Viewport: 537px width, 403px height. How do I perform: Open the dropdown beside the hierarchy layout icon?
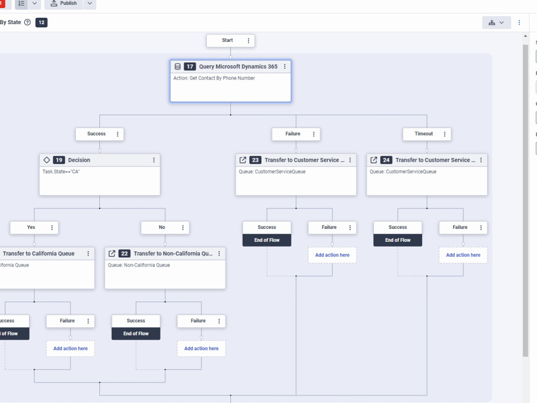(x=503, y=23)
